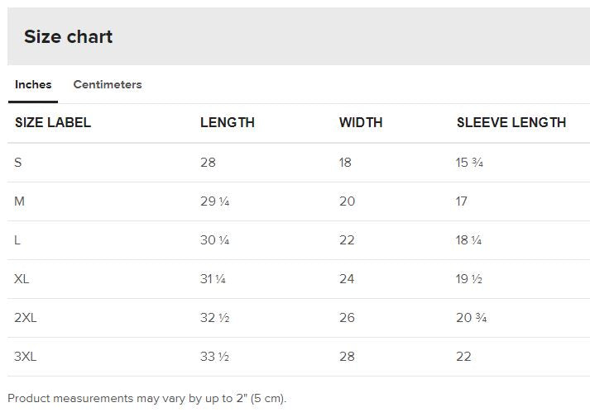The image size is (590, 412).
Task: Select the Inches tab
Action: coord(33,84)
